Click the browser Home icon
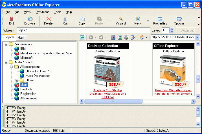This screenshot has height=134, width=202. coord(142,37)
